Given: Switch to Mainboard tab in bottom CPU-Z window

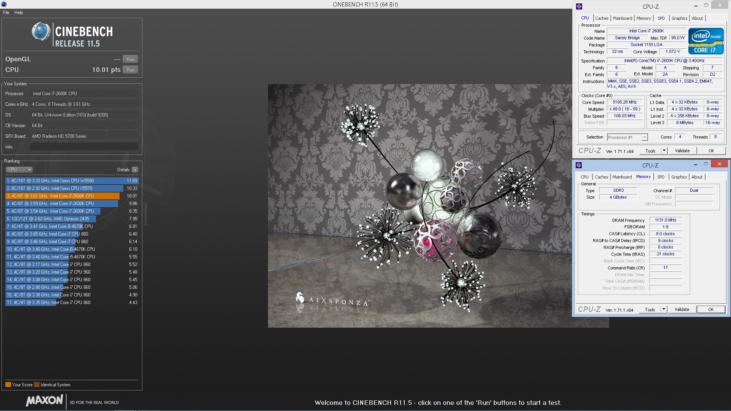Looking at the screenshot, I should tap(622, 177).
